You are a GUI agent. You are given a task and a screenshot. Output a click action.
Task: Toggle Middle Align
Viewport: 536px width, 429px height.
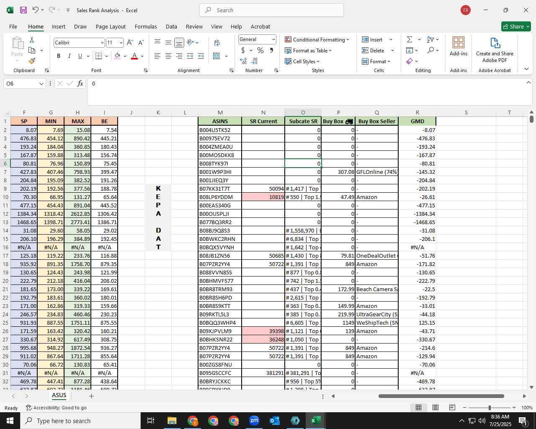168,42
